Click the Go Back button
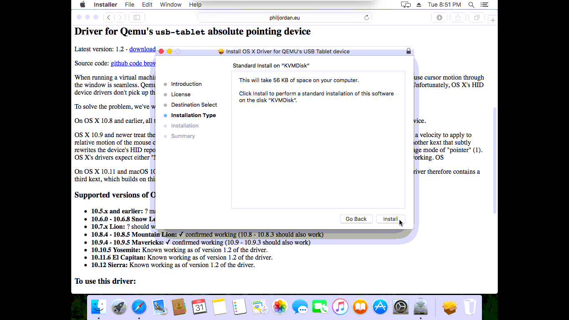This screenshot has height=320, width=569. 356,219
